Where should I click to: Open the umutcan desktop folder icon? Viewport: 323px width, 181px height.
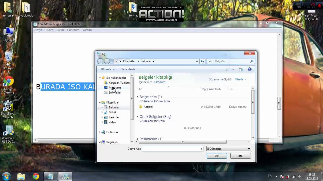(9, 10)
